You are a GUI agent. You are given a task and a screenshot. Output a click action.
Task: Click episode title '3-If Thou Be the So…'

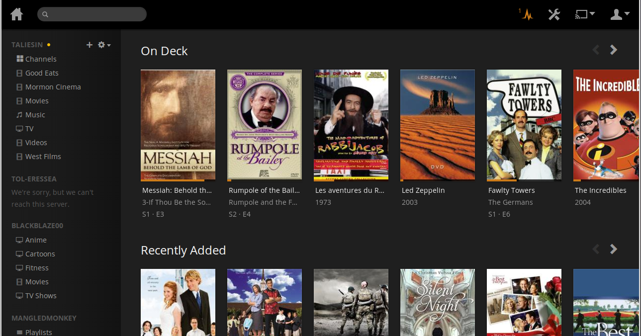click(x=177, y=202)
